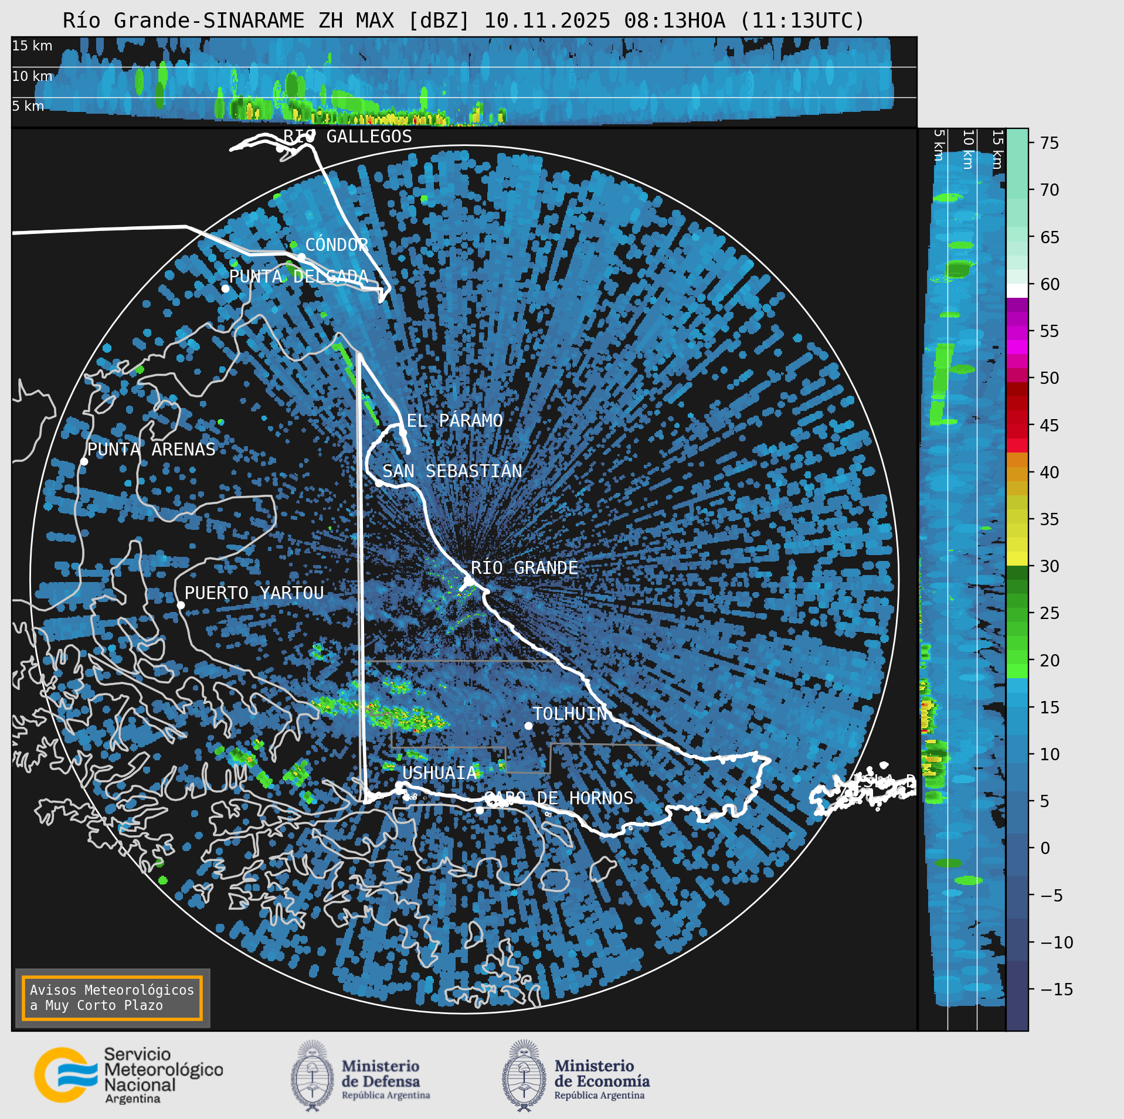Image resolution: width=1124 pixels, height=1119 pixels.
Task: Open Avisos Meteorológicos a Muy Corto Plazo
Action: click(x=112, y=998)
